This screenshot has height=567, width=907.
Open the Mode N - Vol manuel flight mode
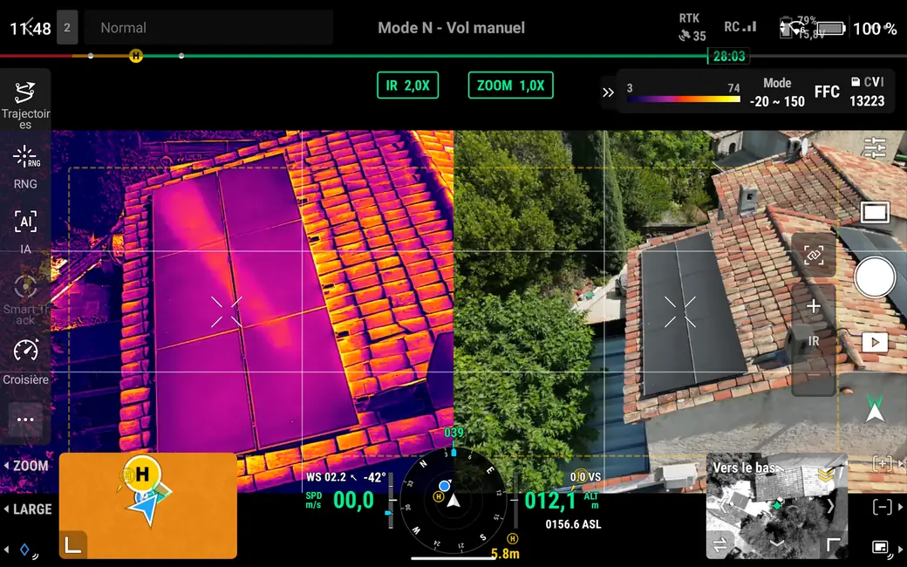[451, 28]
